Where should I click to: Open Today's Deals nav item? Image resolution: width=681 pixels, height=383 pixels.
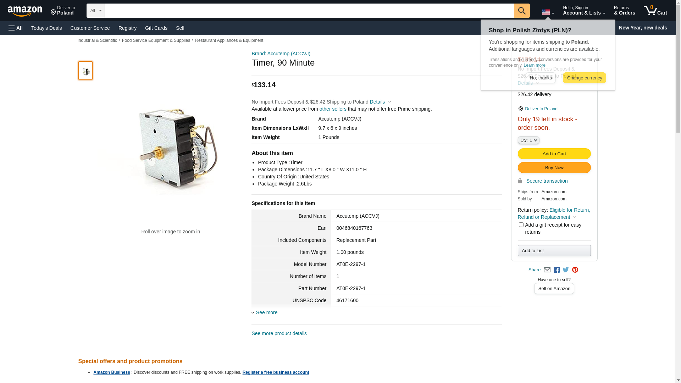point(46,28)
